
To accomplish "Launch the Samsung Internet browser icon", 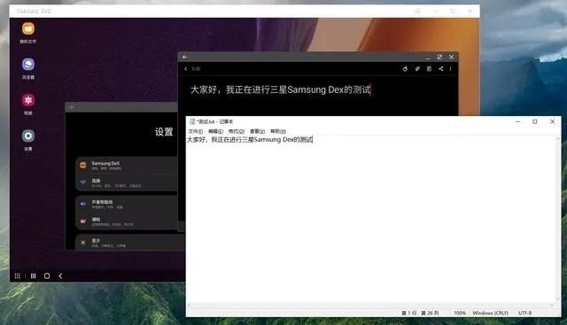I will point(27,65).
